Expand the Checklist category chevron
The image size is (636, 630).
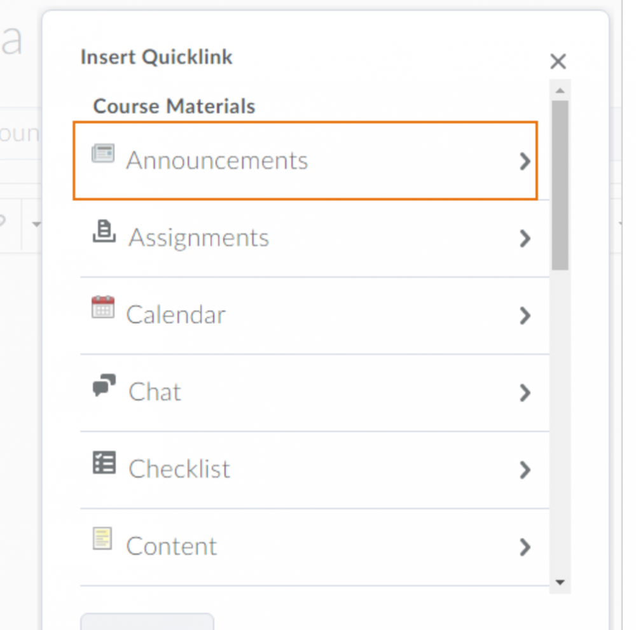click(x=525, y=470)
